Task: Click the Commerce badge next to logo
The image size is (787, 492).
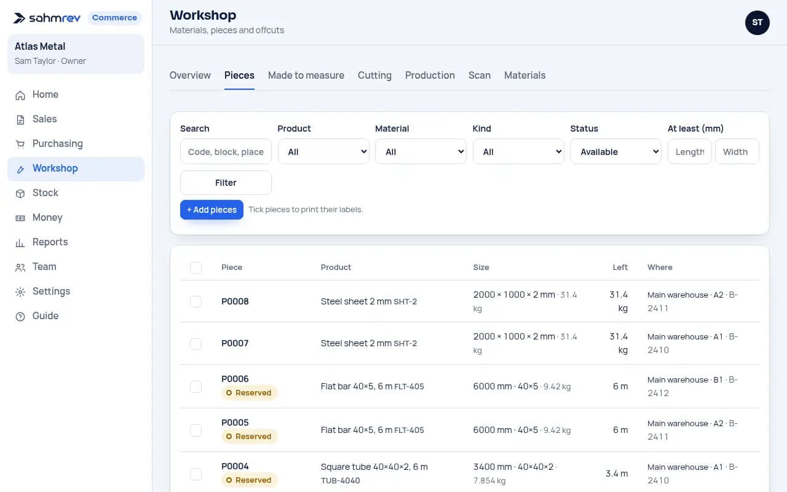Action: pyautogui.click(x=114, y=18)
